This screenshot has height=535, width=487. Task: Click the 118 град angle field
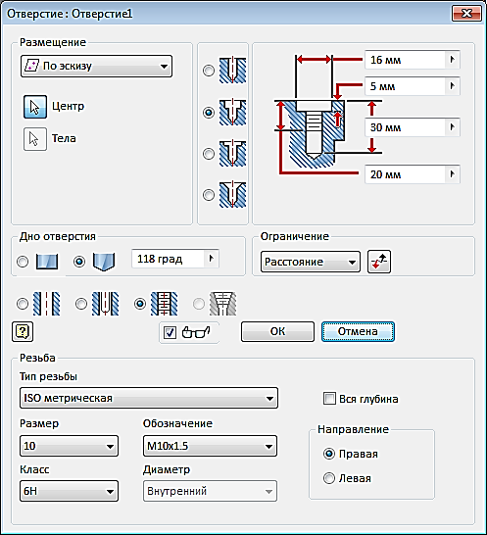pyautogui.click(x=168, y=259)
